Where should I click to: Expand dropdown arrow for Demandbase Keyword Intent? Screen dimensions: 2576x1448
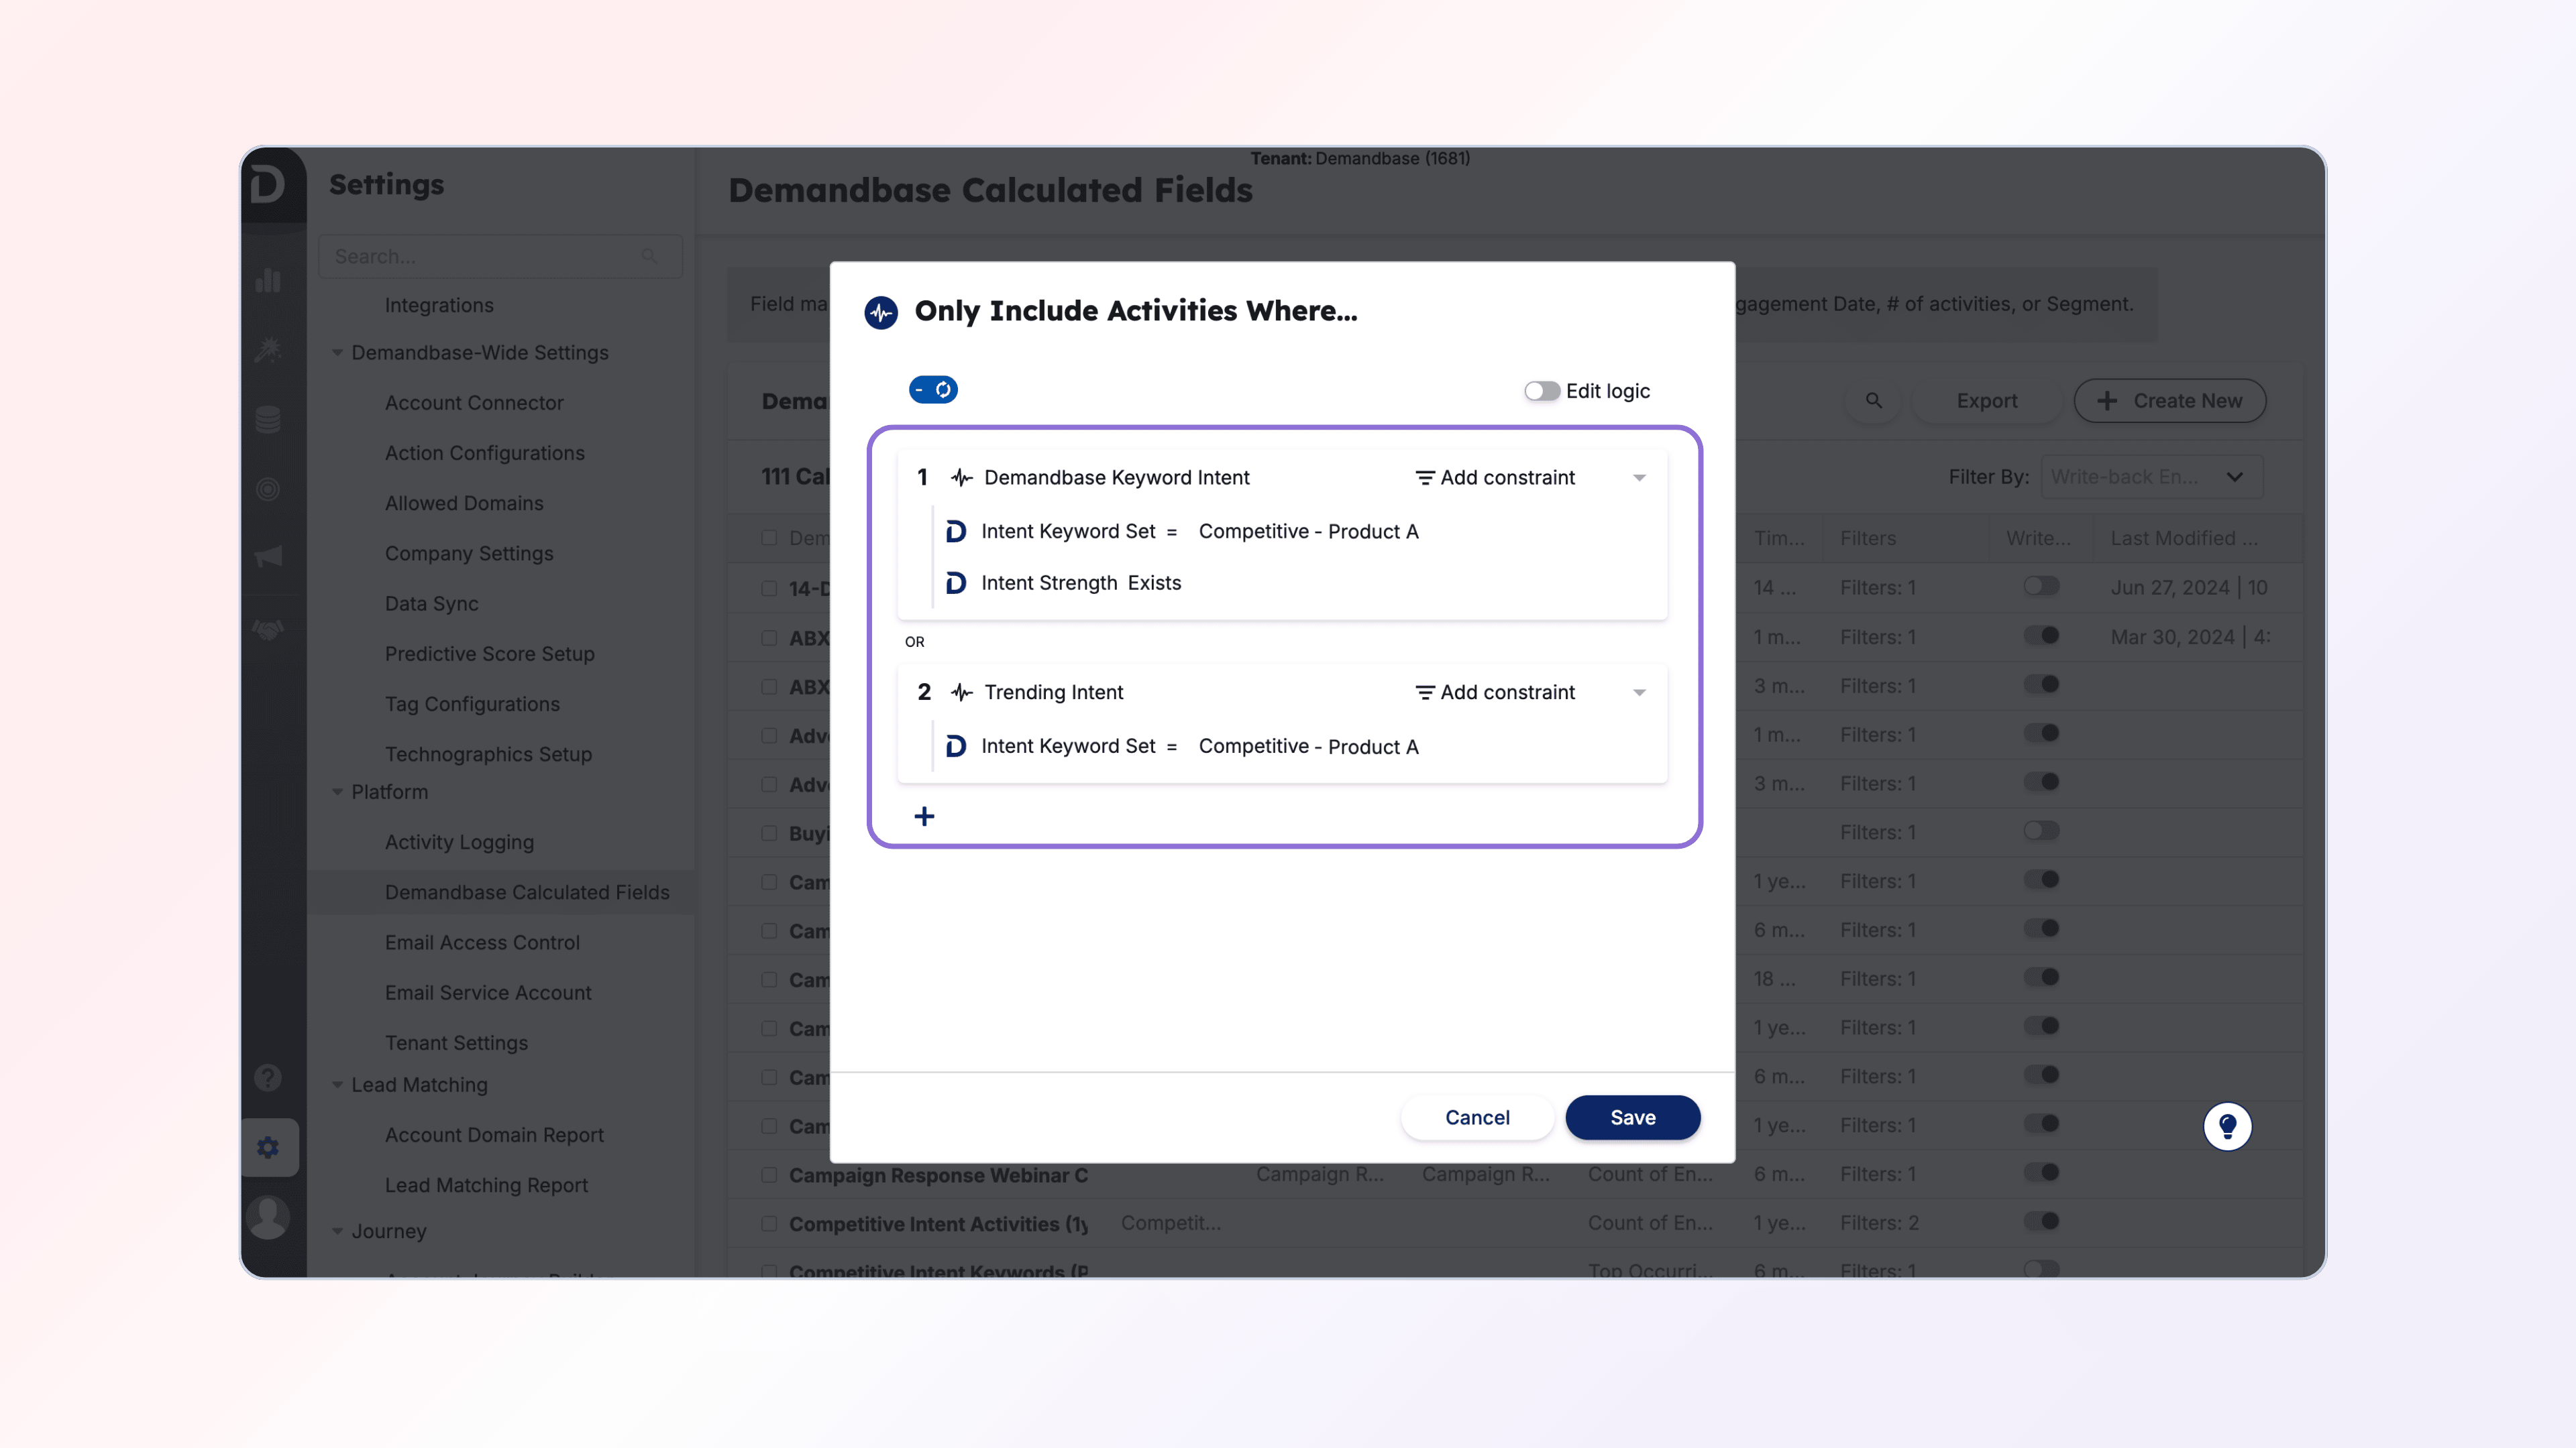(1639, 478)
